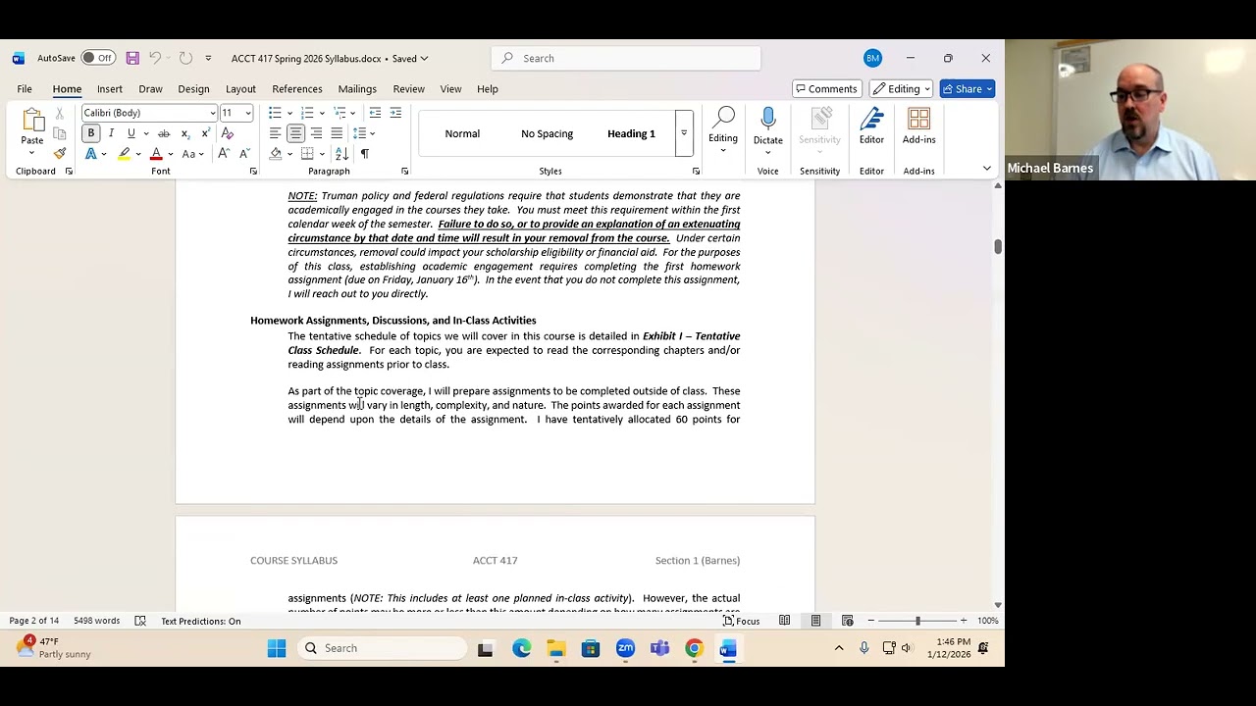Apply bulleted list
This screenshot has width=1256, height=706.
(x=276, y=113)
